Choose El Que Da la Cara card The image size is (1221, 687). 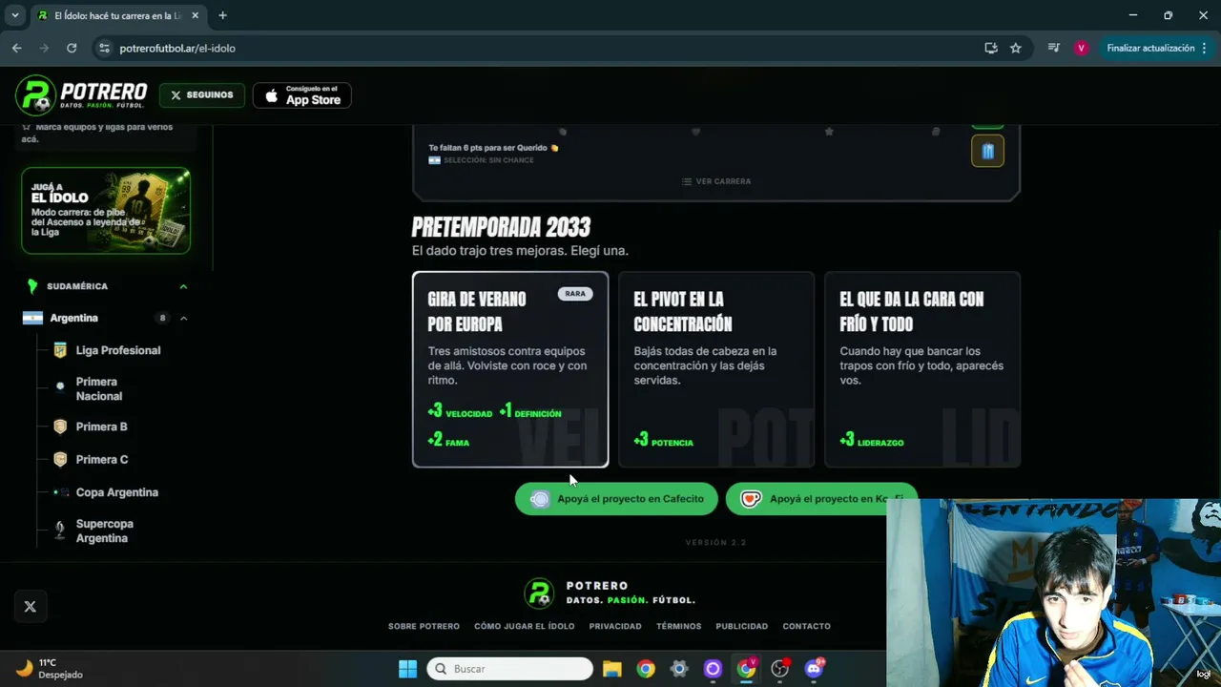tap(922, 370)
